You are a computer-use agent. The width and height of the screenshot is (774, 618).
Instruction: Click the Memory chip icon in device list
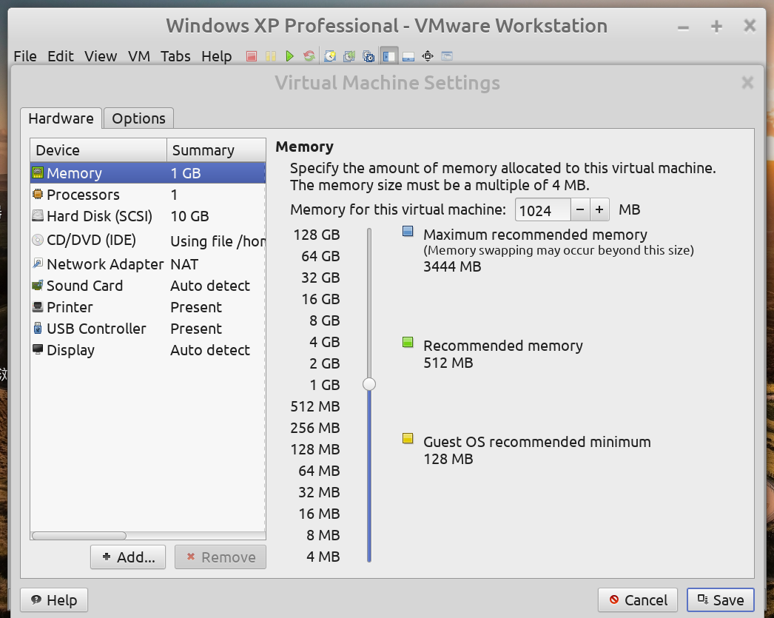38,172
